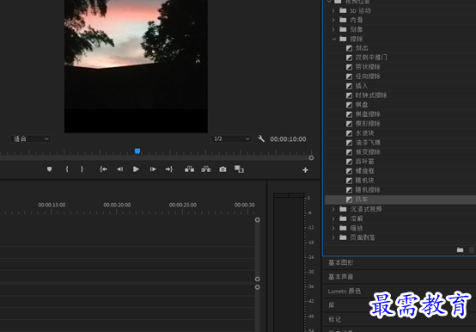Screen dimensions: 476x332
Task: Open the 适合 zoom level dropdown
Action: pos(31,138)
